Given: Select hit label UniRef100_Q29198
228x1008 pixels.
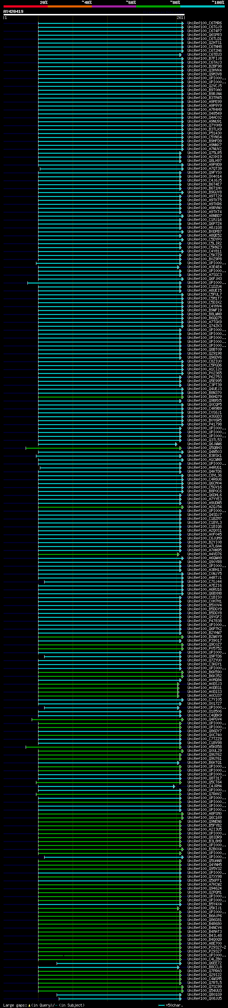Looking at the screenshot, I should coord(204,353).
